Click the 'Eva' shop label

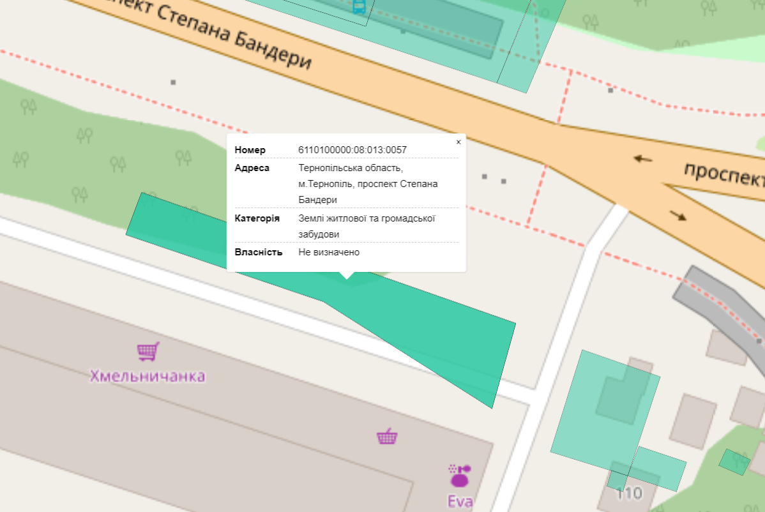click(x=460, y=502)
